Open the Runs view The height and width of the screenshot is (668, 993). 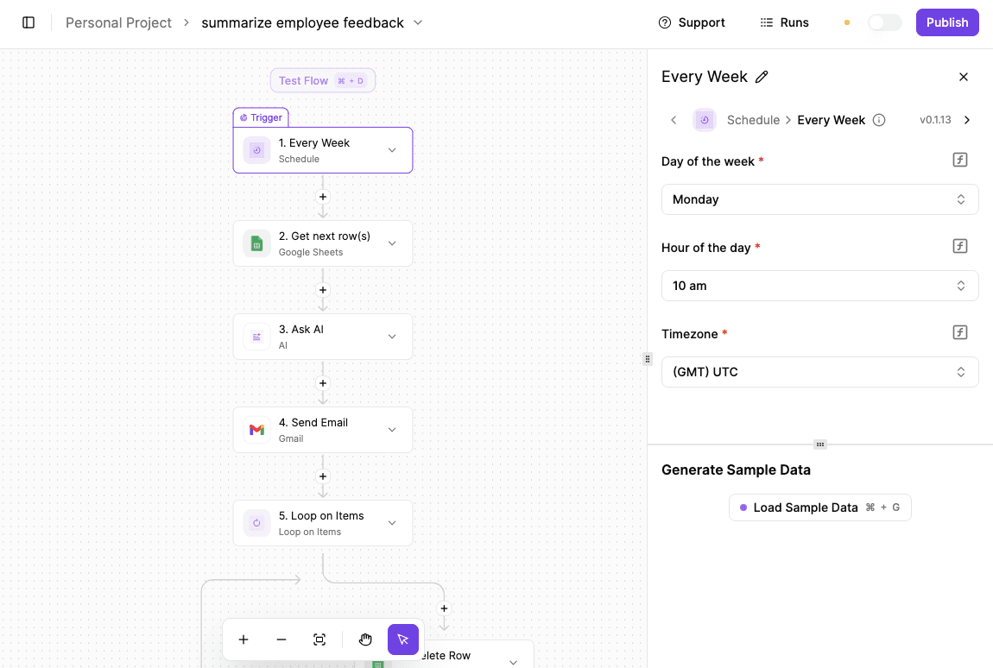point(783,22)
